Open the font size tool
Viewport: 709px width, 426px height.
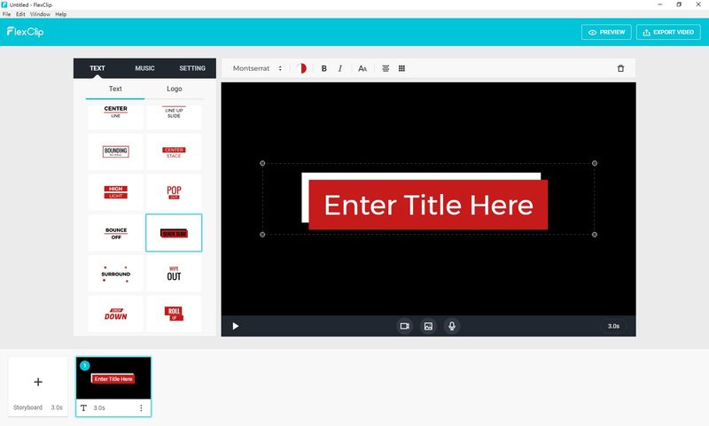click(x=362, y=69)
